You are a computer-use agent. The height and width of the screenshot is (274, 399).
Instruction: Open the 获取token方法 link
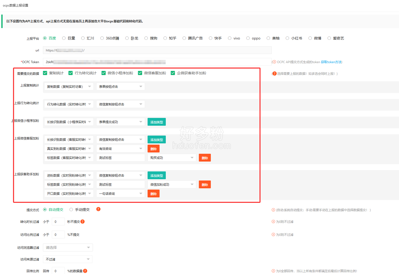coord(331,62)
